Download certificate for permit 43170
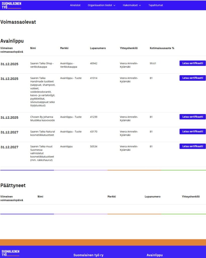 (192, 132)
